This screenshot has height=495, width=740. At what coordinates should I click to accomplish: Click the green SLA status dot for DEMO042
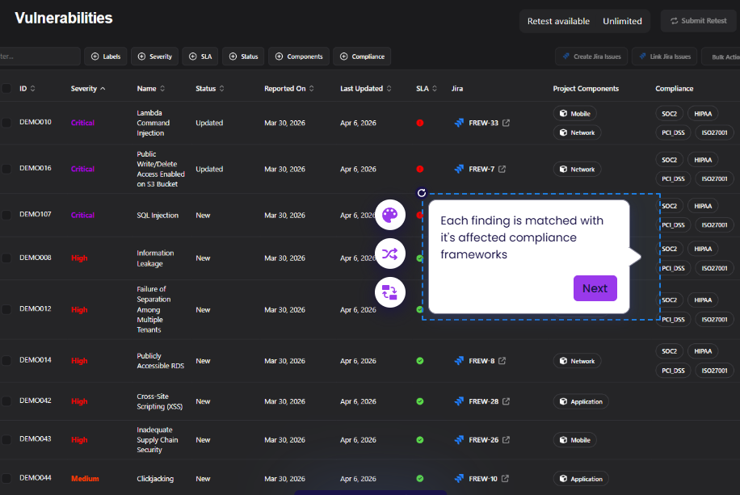tap(420, 401)
